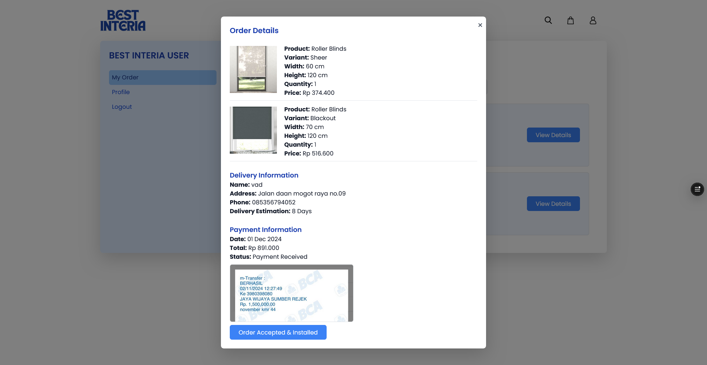
Task: Click the Best Interia logo
Action: [123, 21]
